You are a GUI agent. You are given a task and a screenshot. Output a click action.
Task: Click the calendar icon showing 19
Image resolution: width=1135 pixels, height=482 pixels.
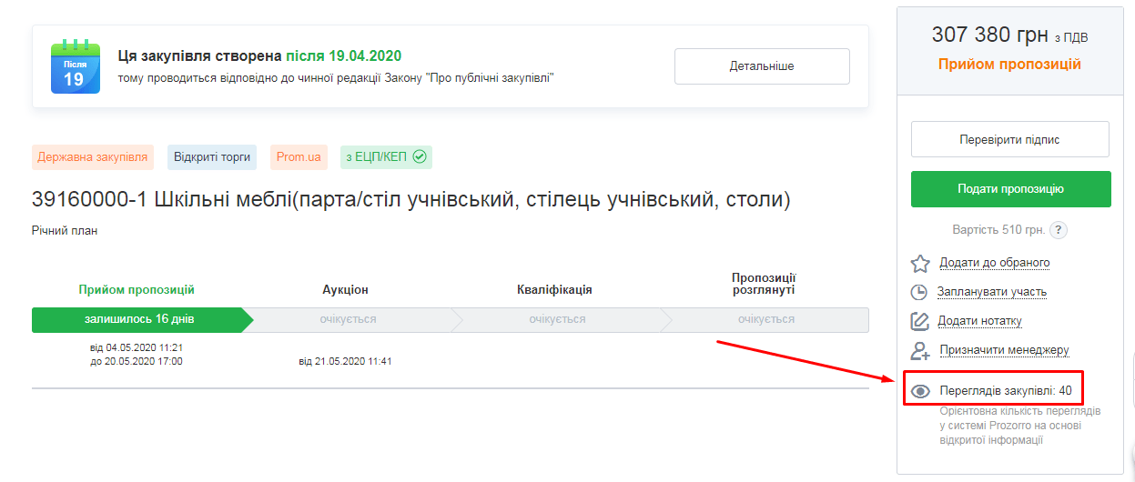click(74, 67)
